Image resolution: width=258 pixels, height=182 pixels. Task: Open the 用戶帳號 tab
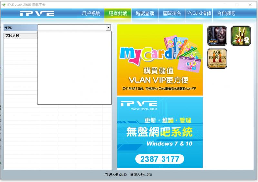point(91,13)
